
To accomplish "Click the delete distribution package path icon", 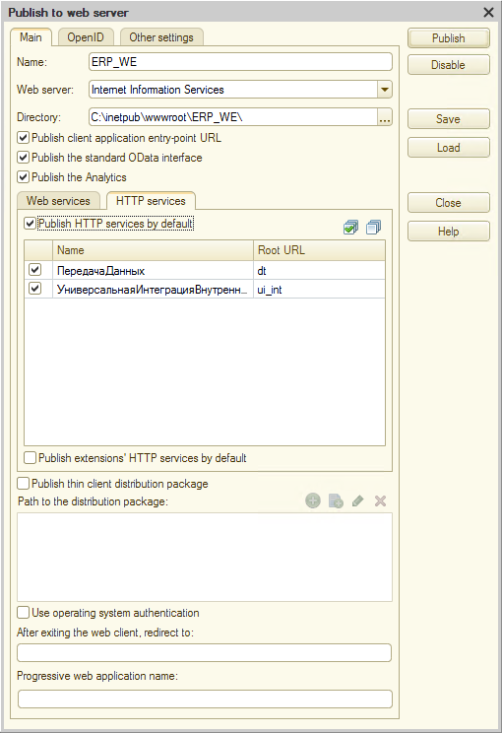I will [381, 501].
